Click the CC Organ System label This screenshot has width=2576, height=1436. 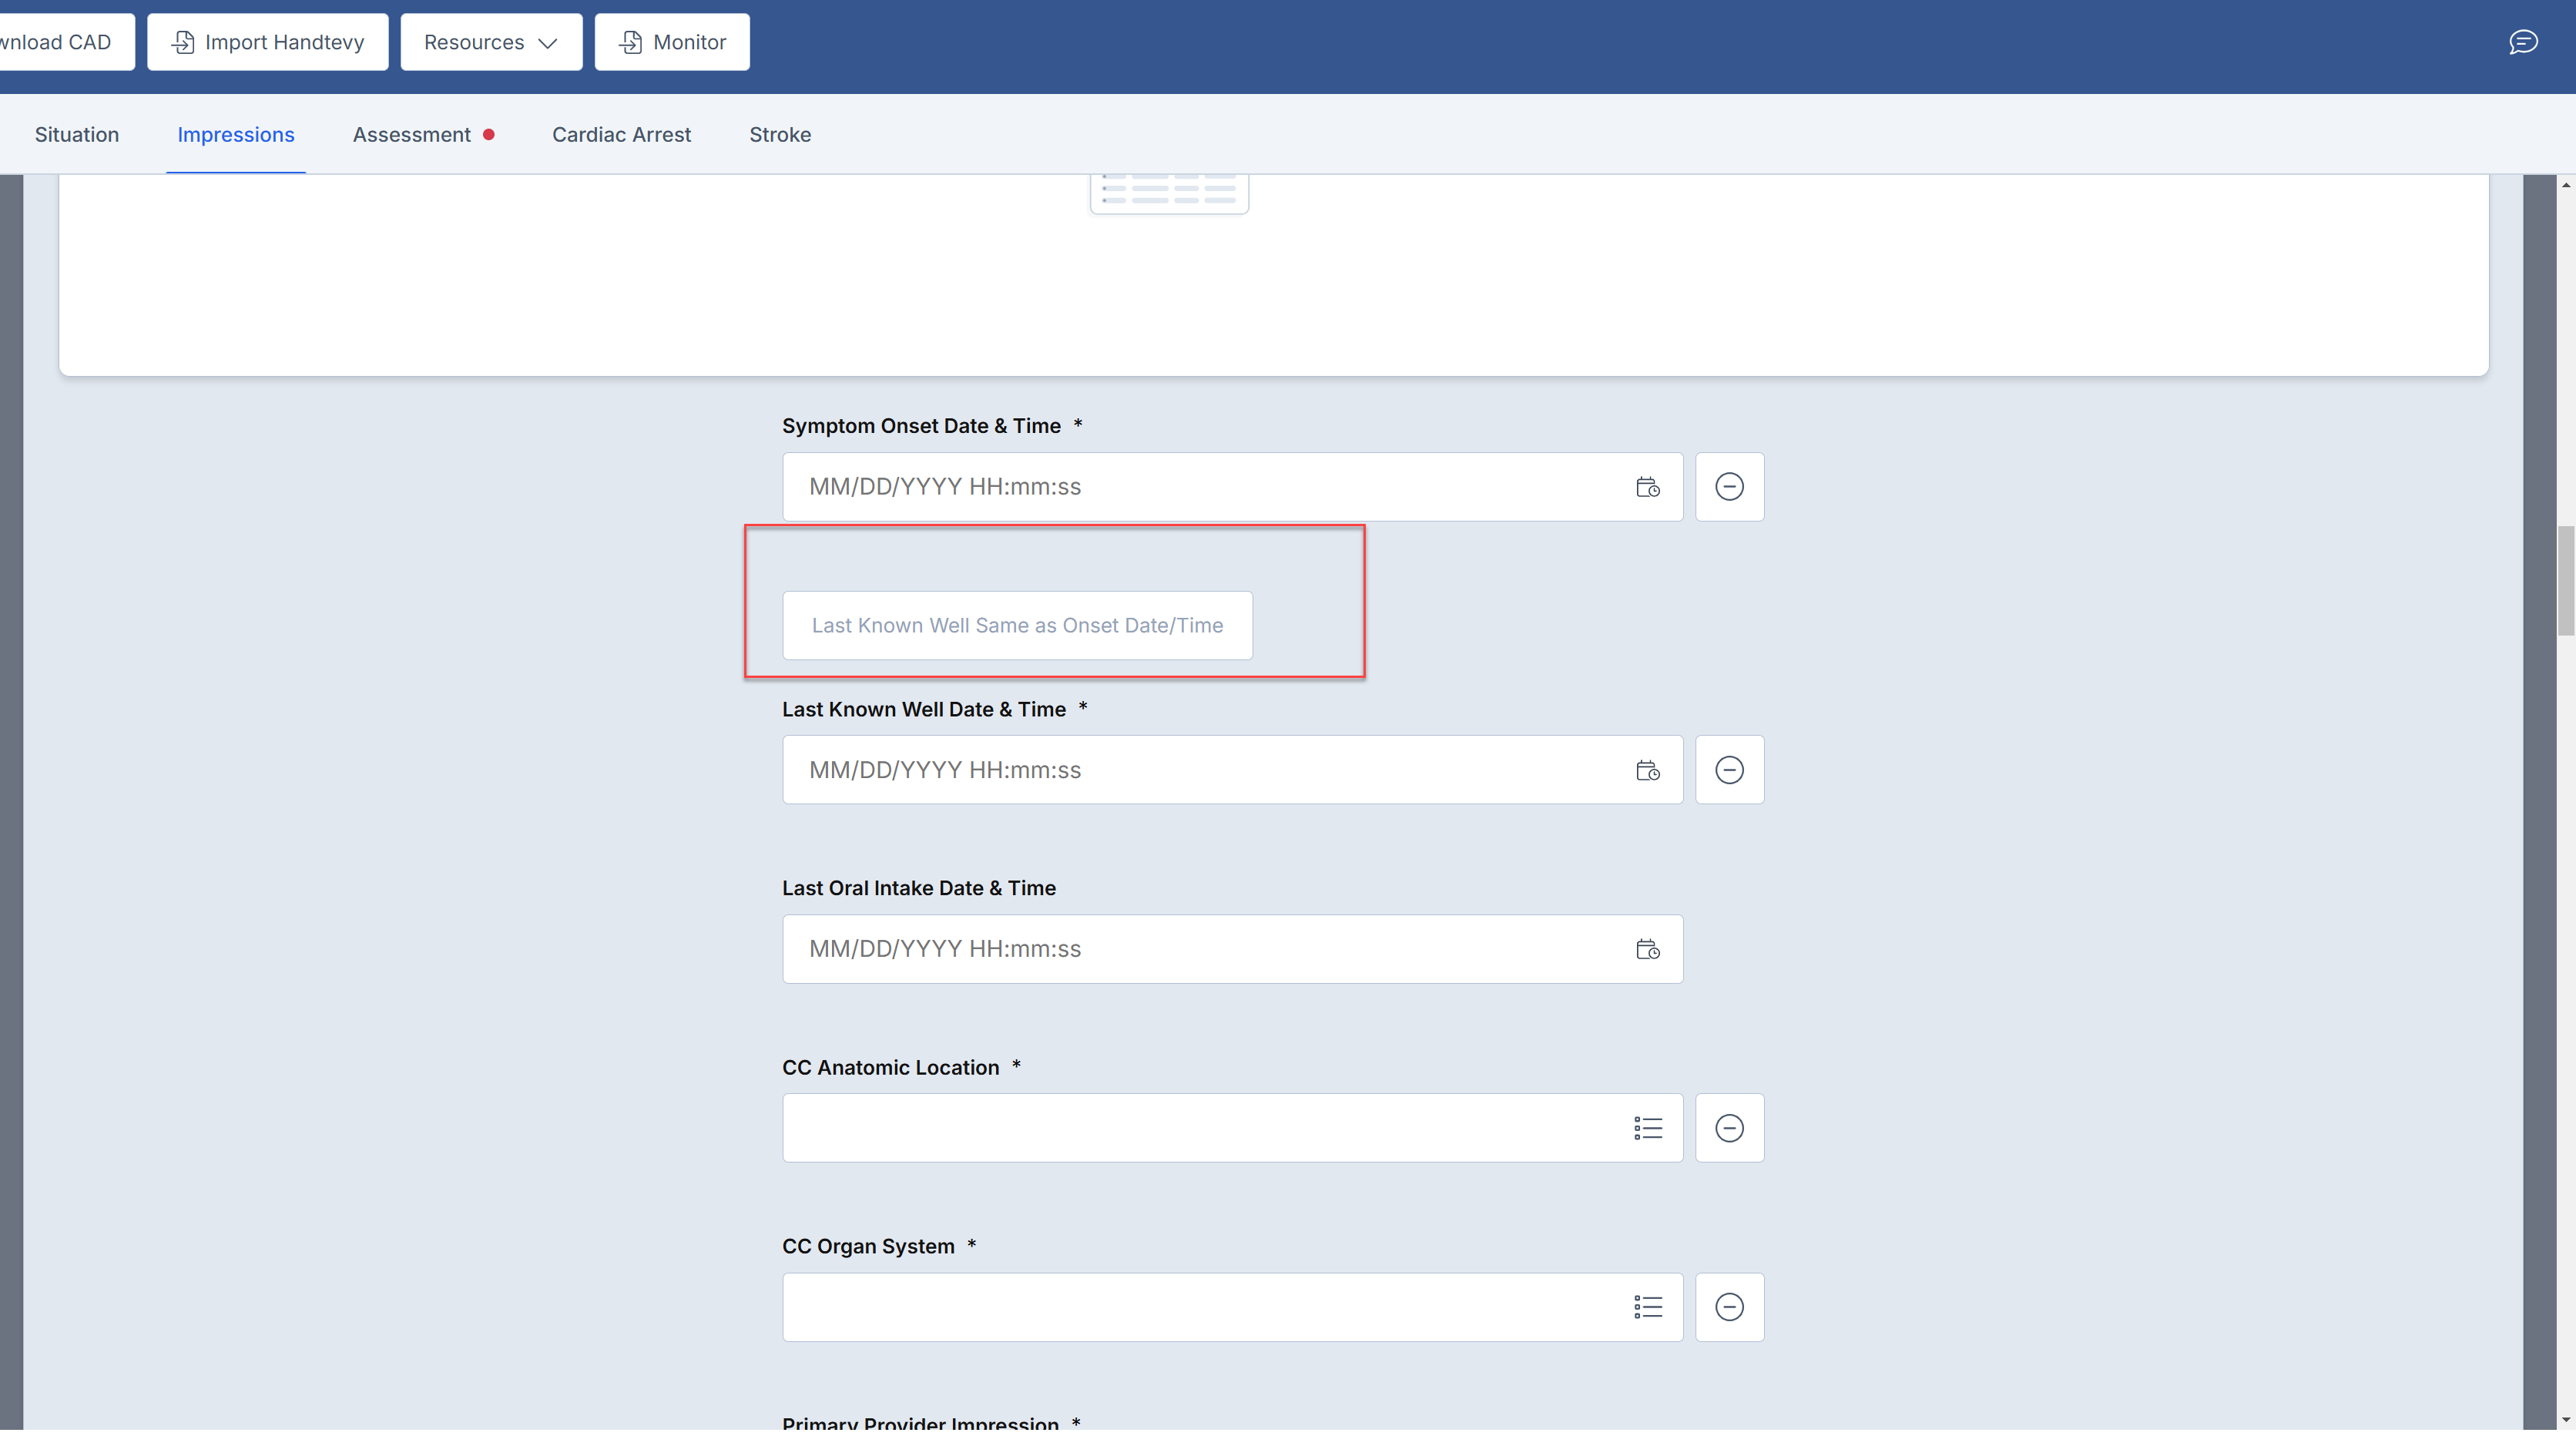pyautogui.click(x=868, y=1246)
